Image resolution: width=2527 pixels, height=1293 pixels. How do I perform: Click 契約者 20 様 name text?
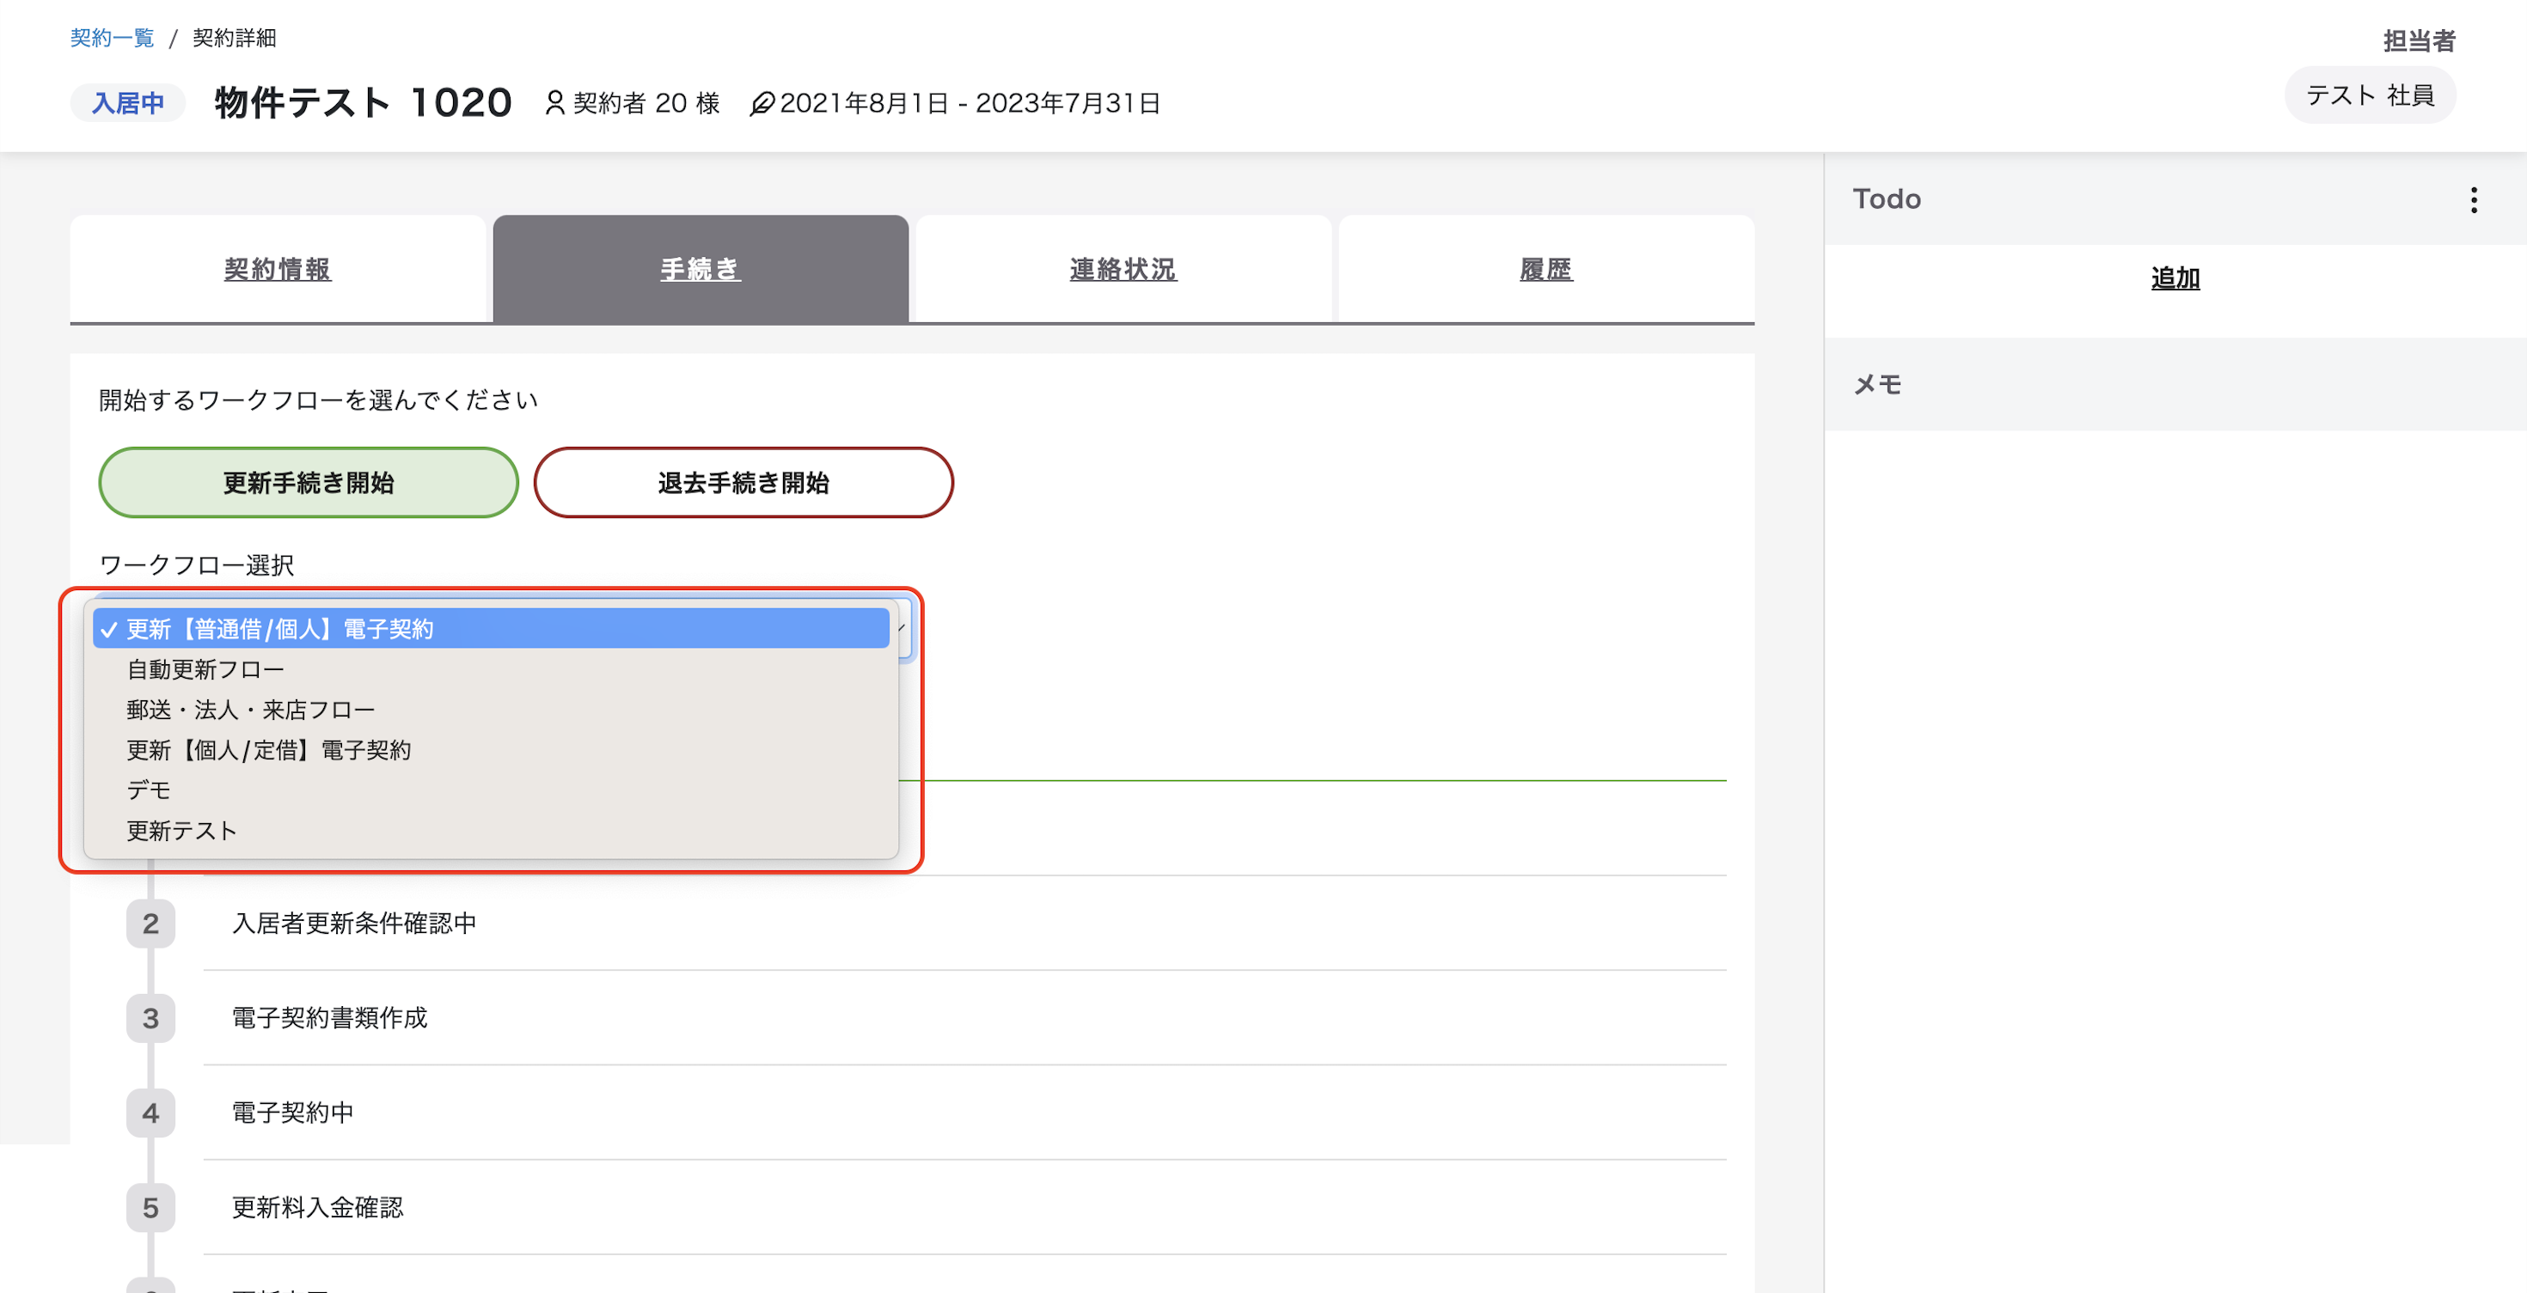646,103
